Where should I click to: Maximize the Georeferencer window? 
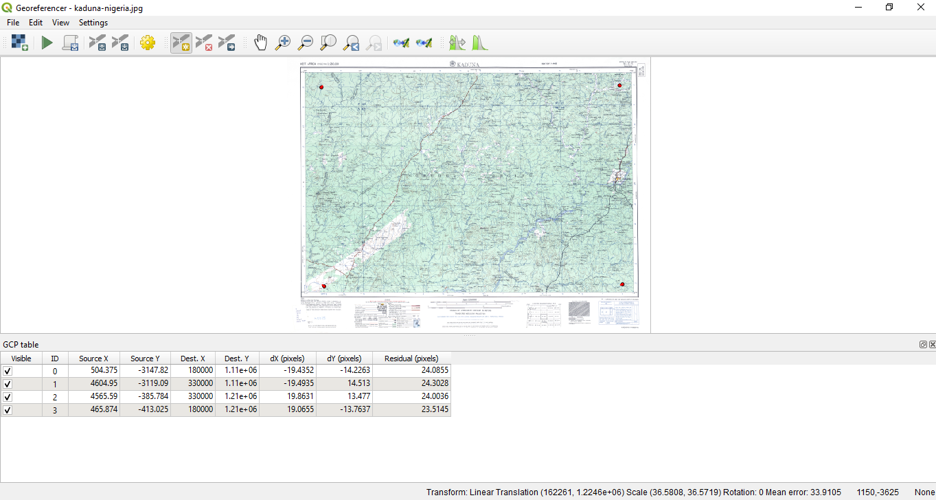(889, 7)
